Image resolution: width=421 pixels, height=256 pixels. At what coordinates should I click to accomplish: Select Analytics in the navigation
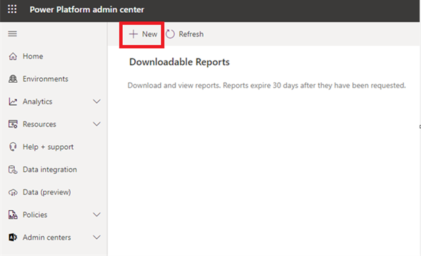tap(37, 102)
